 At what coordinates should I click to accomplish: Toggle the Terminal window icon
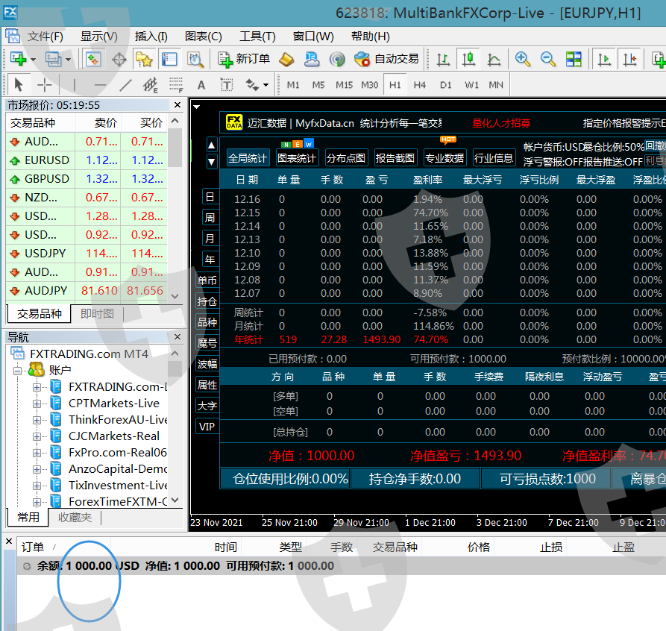[x=169, y=59]
